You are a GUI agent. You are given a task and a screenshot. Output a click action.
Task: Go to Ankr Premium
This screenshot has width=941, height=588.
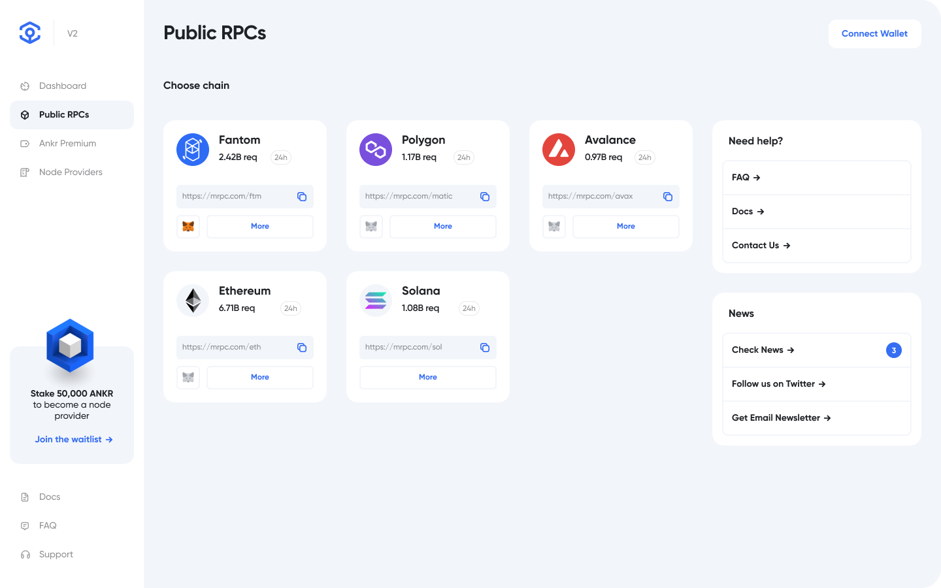pos(72,144)
